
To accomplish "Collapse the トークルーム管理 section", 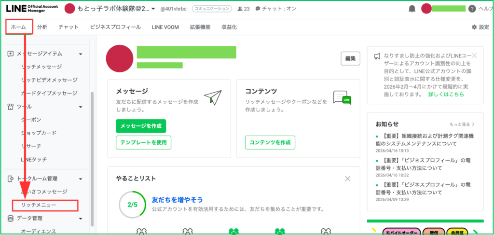I will point(81,179).
